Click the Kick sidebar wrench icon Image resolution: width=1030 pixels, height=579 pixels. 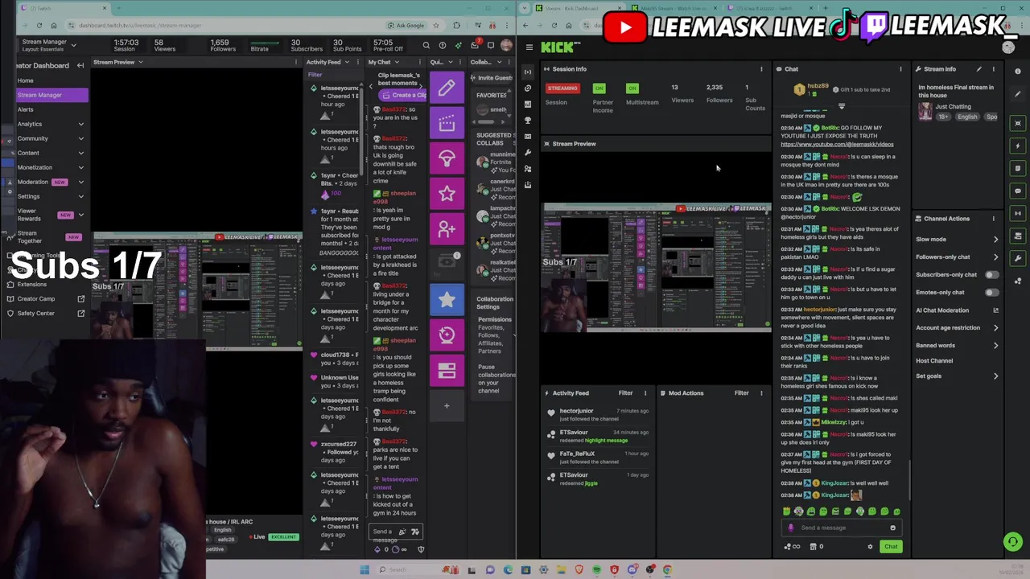pyautogui.click(x=528, y=152)
